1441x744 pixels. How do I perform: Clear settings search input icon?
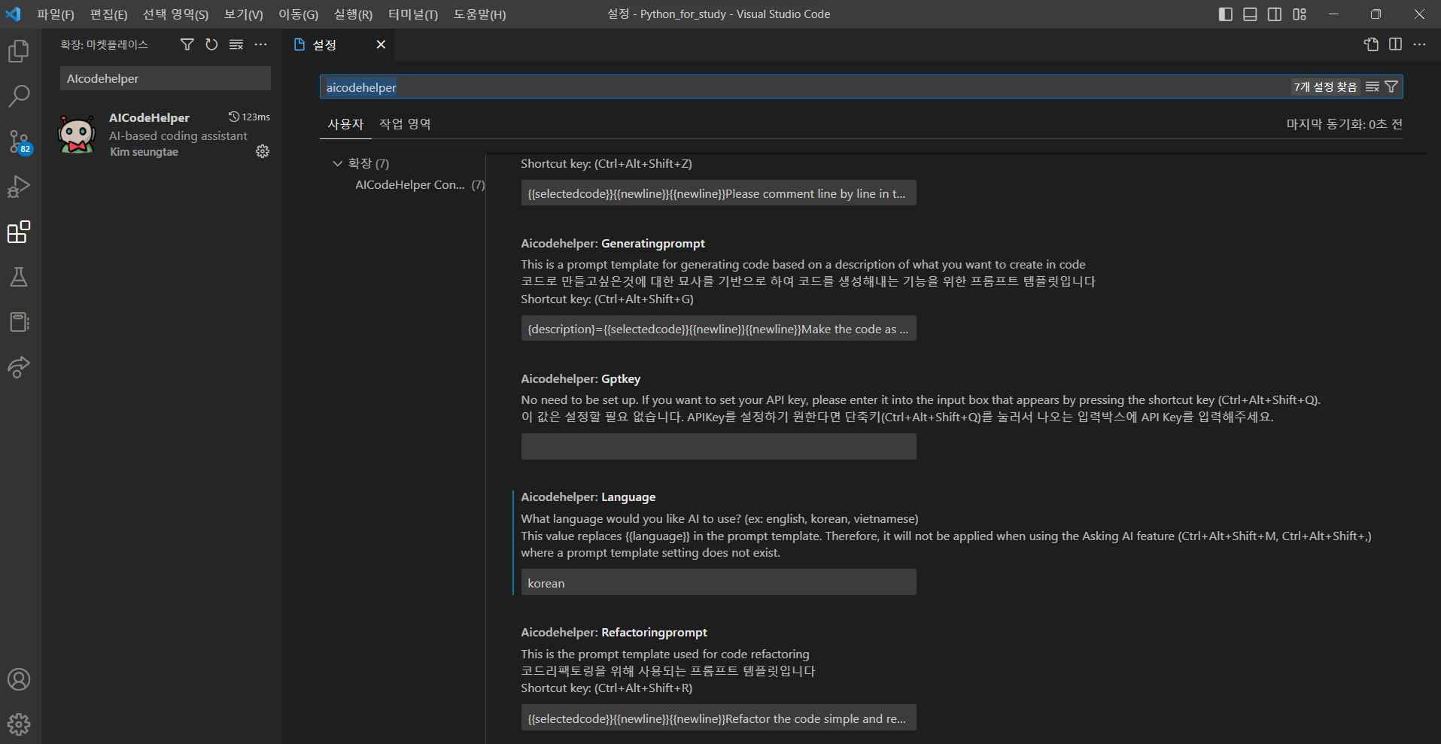click(1373, 87)
